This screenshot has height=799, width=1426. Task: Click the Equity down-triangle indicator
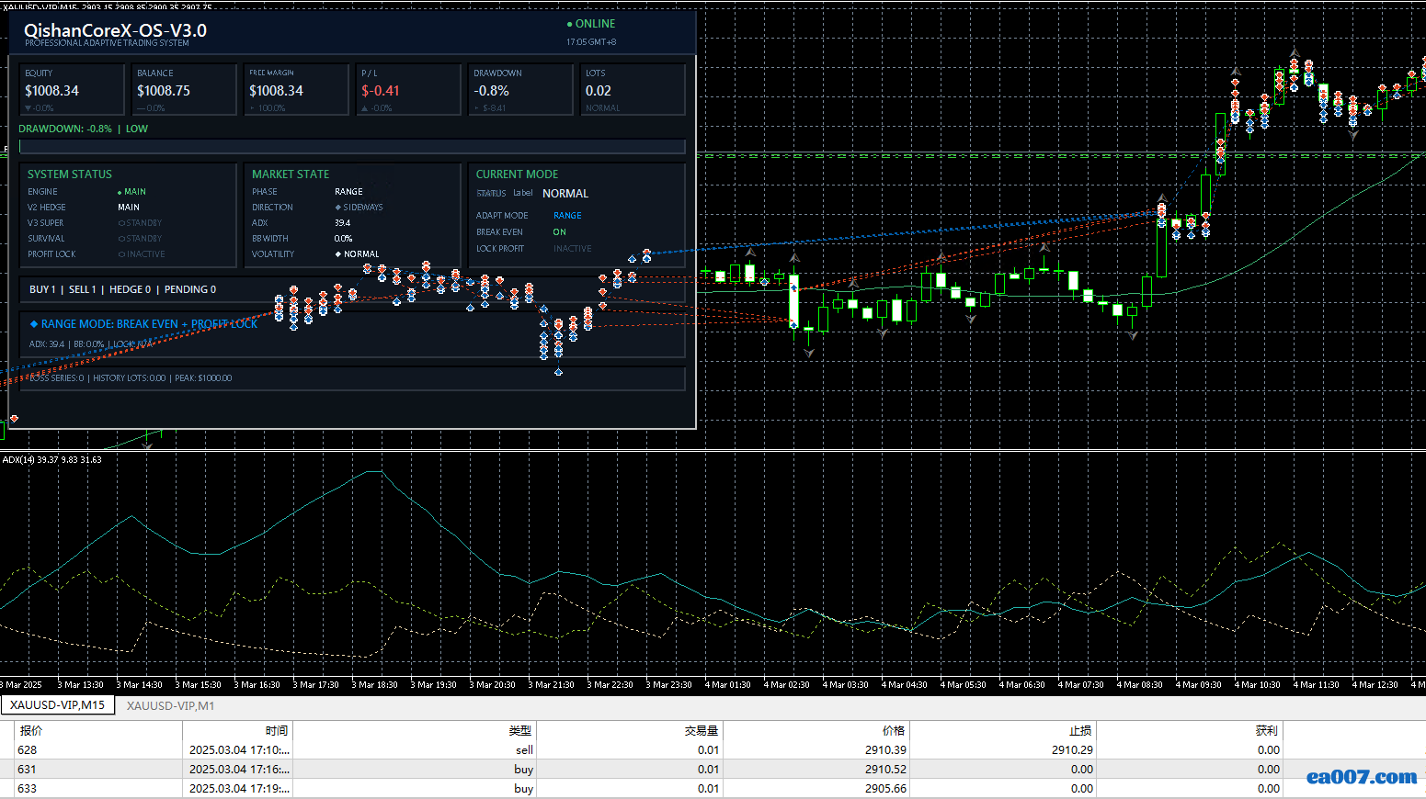[x=29, y=108]
